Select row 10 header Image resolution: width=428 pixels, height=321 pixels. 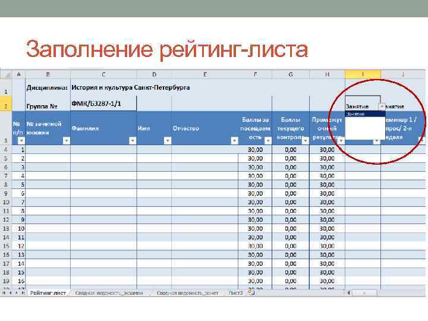[x=6, y=202]
